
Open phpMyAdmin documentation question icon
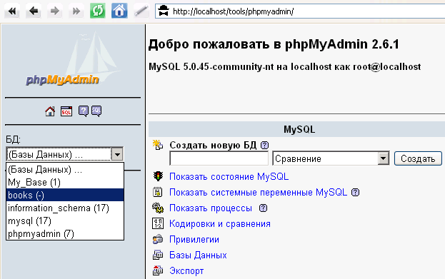[83, 111]
